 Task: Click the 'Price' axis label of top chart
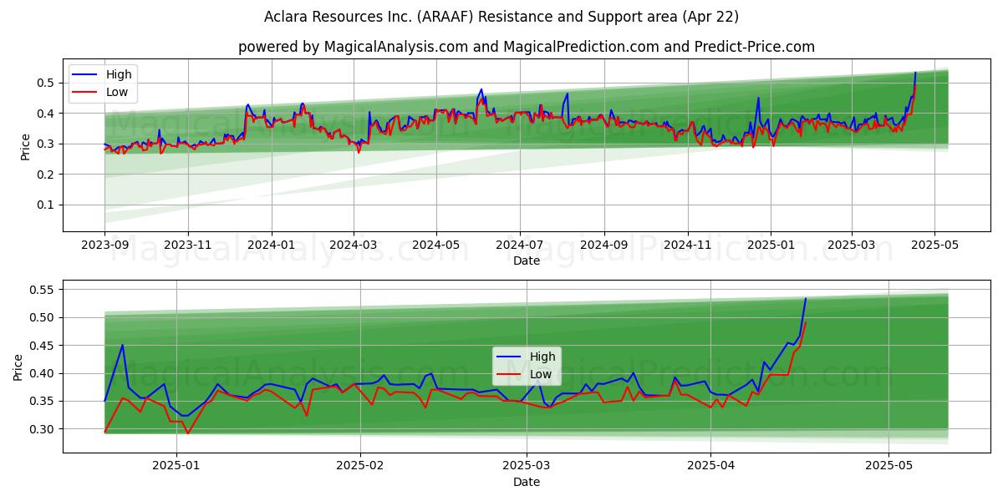coord(25,147)
